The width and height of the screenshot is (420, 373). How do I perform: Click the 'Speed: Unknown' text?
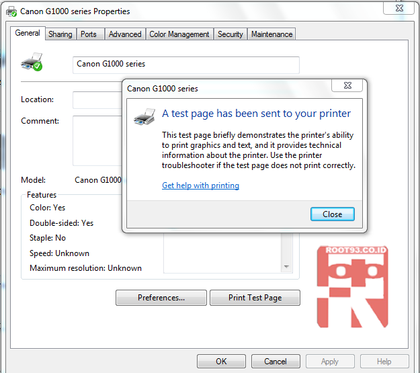[59, 253]
